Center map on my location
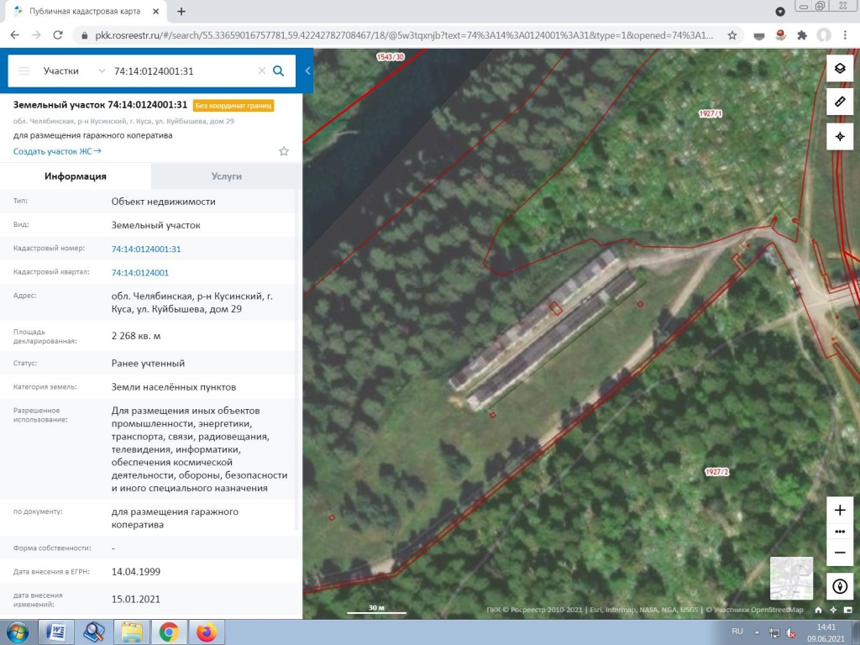This screenshot has height=645, width=860. coord(840,137)
